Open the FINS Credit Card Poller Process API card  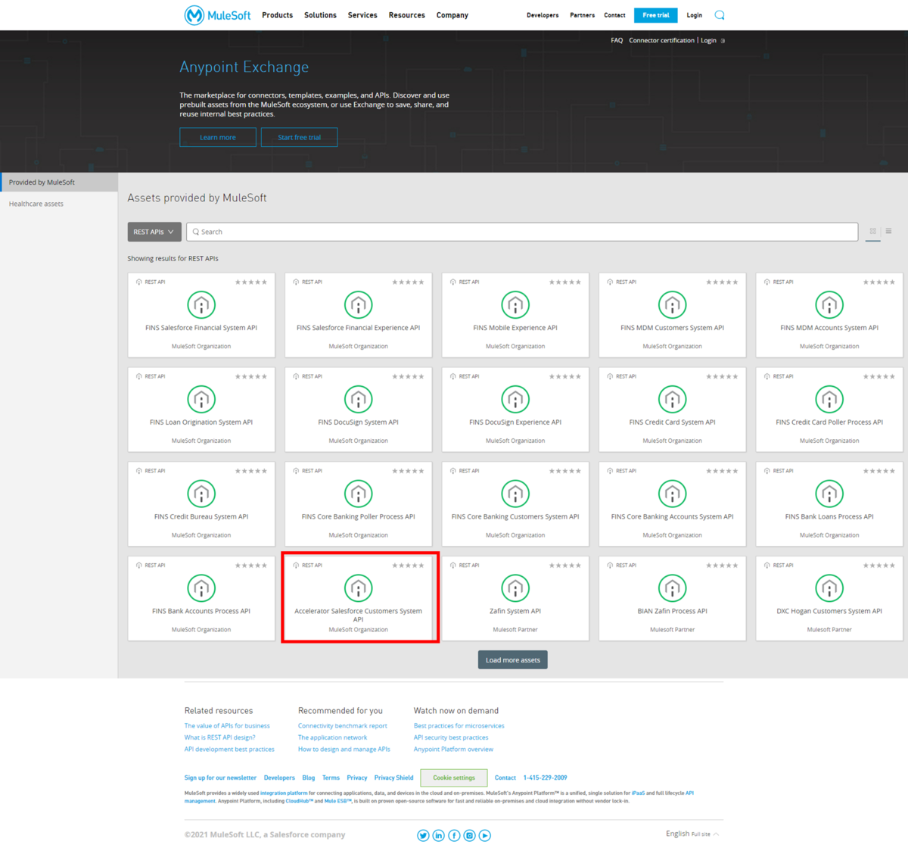tap(829, 410)
